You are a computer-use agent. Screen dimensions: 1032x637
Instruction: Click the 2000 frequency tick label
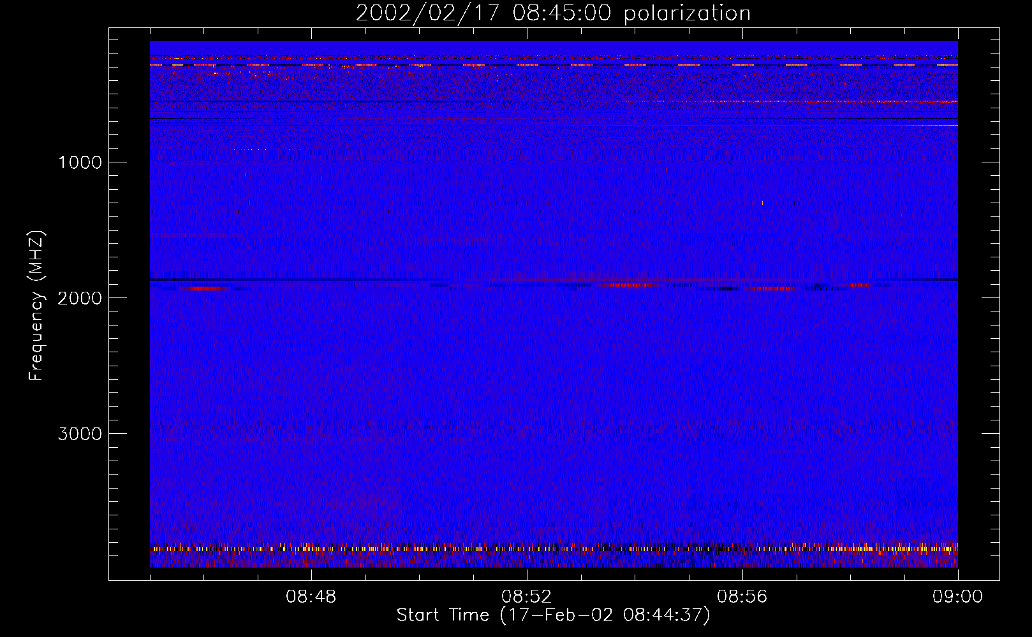click(80, 298)
